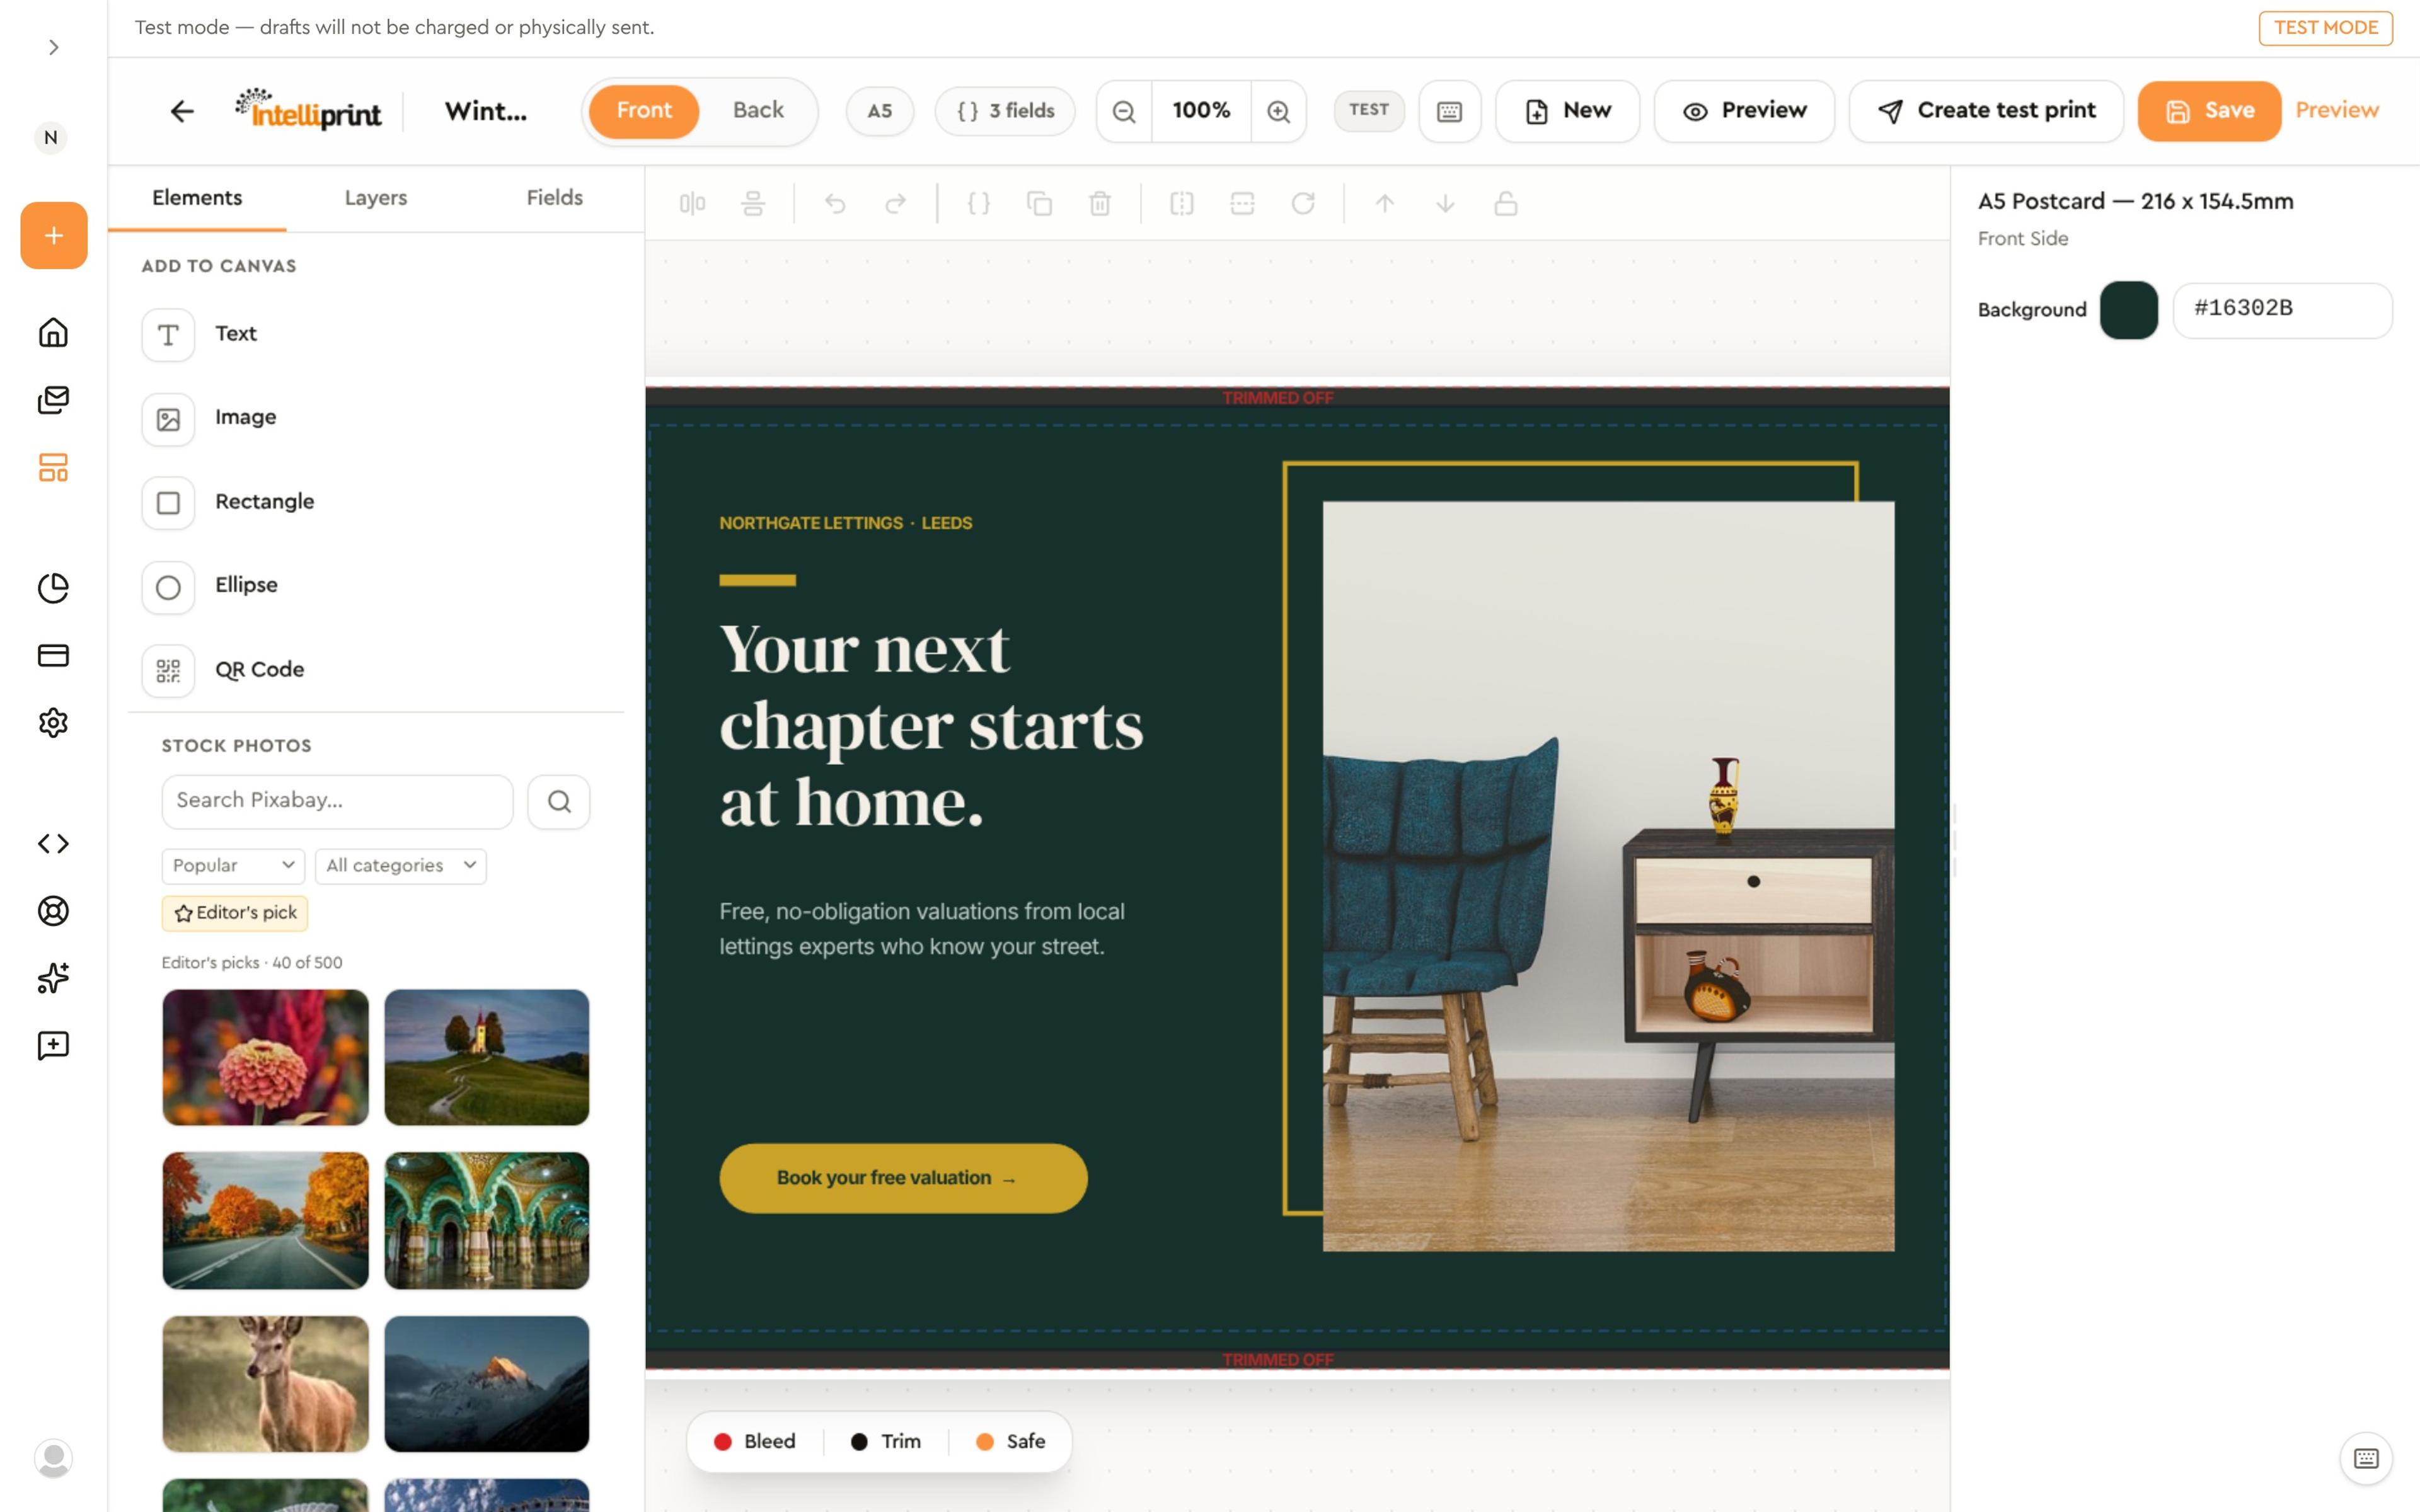Image resolution: width=2420 pixels, height=1512 pixels.
Task: Toggle the Bleed guide indicator
Action: pyautogui.click(x=755, y=1441)
